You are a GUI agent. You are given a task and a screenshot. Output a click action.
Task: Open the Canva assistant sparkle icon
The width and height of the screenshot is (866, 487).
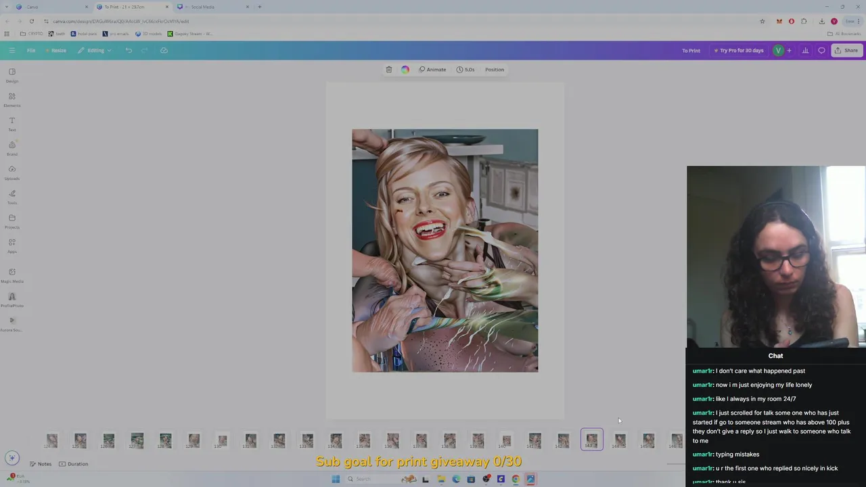[x=12, y=457]
